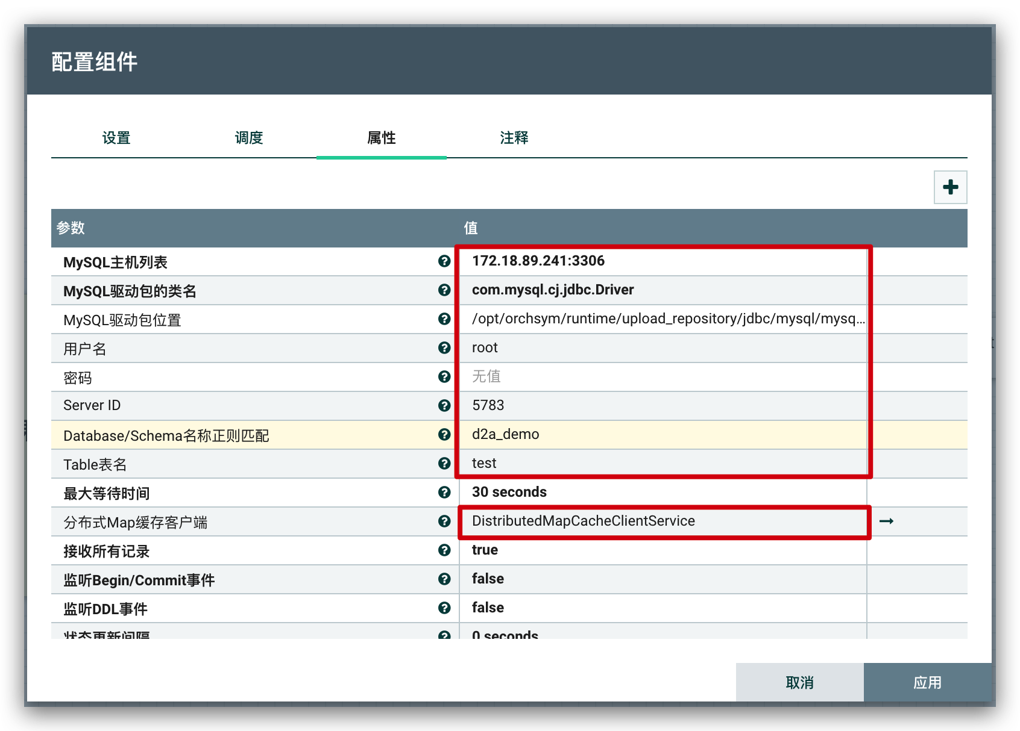This screenshot has width=1020, height=731.
Task: Select the 注释 tab
Action: coord(514,138)
